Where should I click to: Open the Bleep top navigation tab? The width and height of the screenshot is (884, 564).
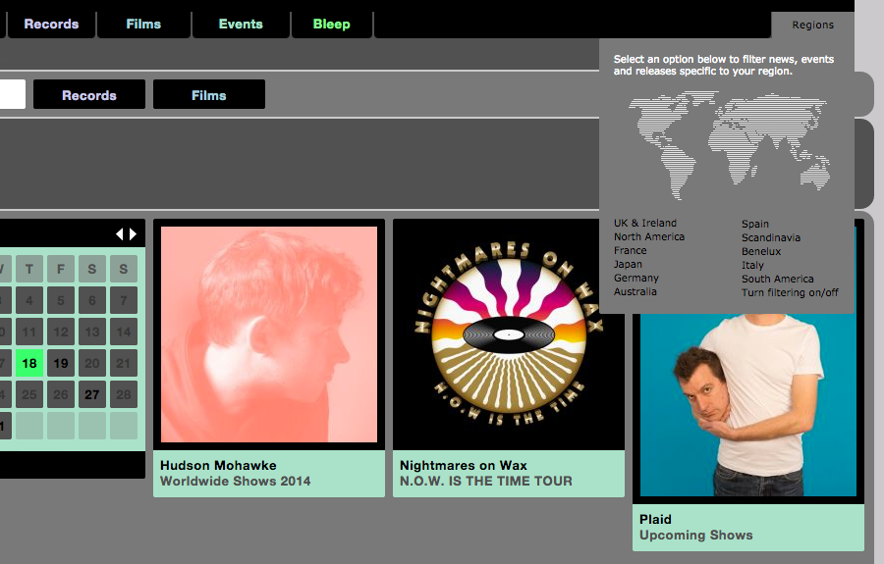332,25
